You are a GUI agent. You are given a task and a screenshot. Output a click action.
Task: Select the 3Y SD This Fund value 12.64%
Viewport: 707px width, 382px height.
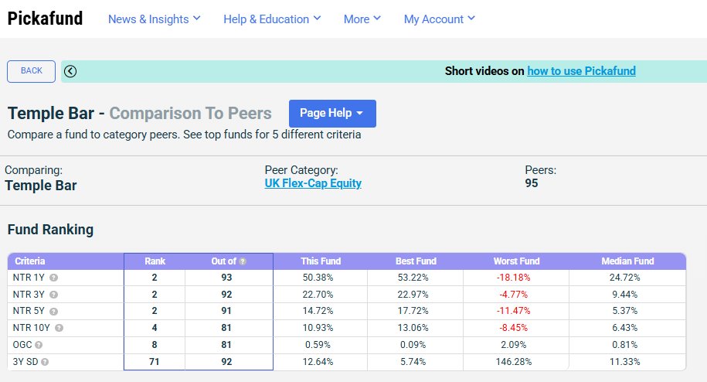318,362
